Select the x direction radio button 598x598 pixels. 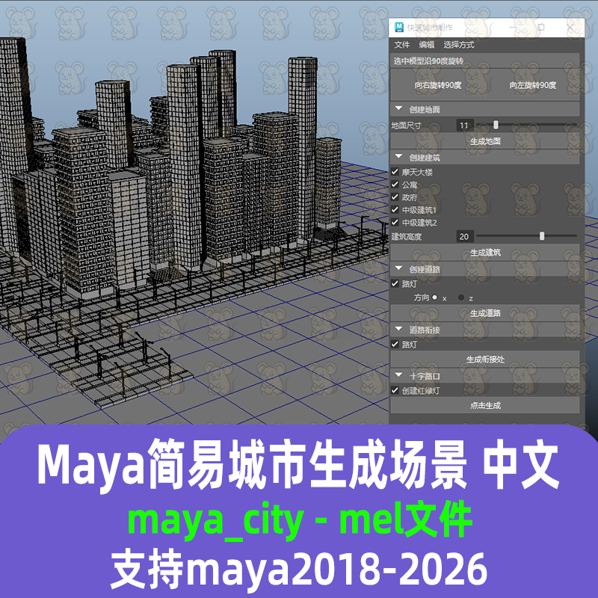(x=437, y=296)
